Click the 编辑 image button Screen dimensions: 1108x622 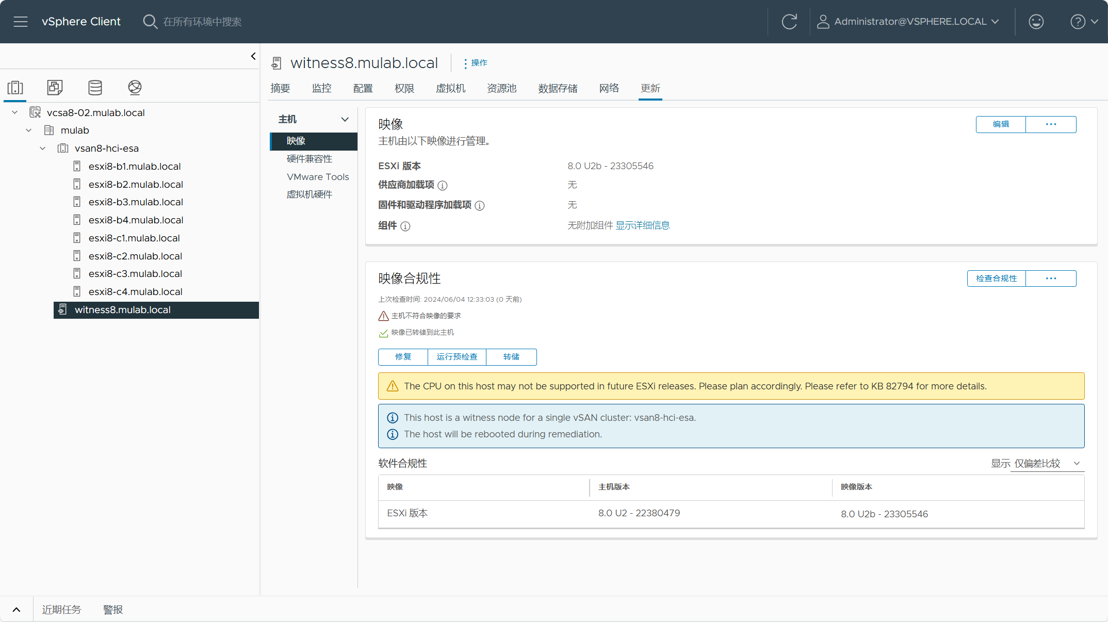(x=1001, y=124)
